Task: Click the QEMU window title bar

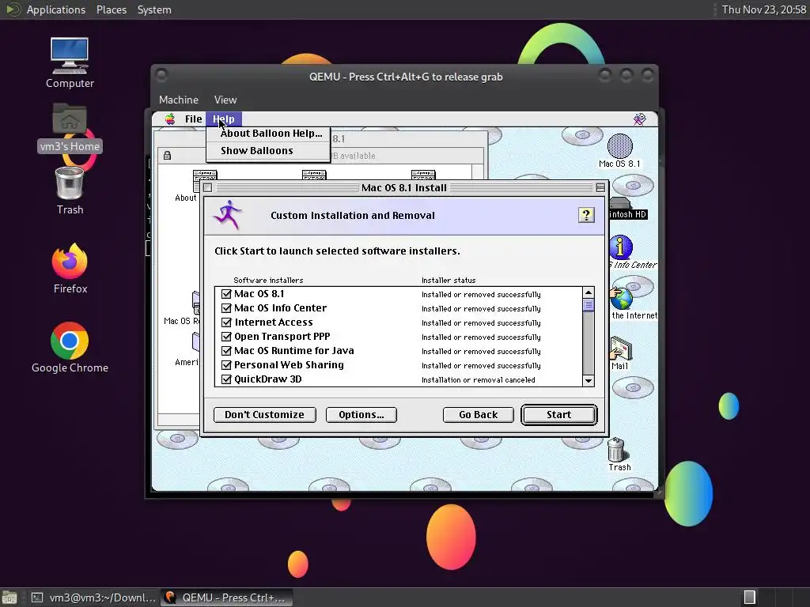Action: coord(406,77)
